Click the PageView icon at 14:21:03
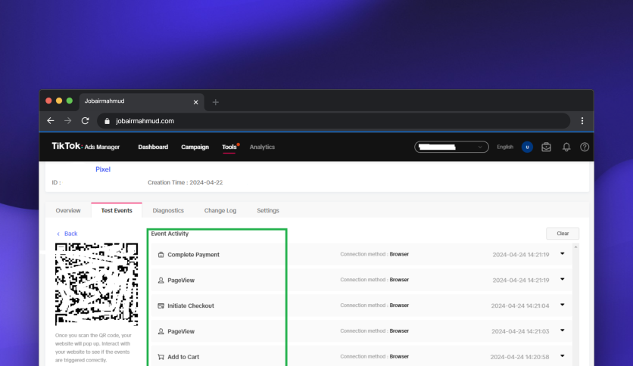 coord(161,331)
